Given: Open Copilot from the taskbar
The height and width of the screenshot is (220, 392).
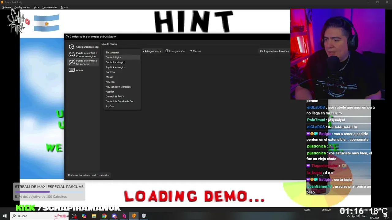Looking at the screenshot, I should click(x=84, y=216).
